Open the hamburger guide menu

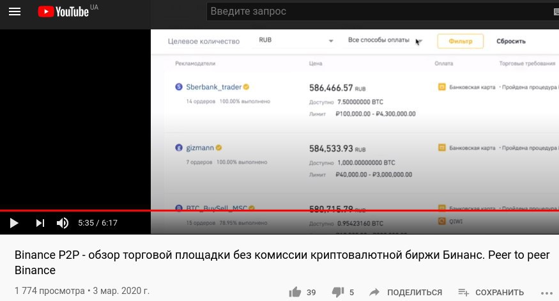tap(15, 12)
